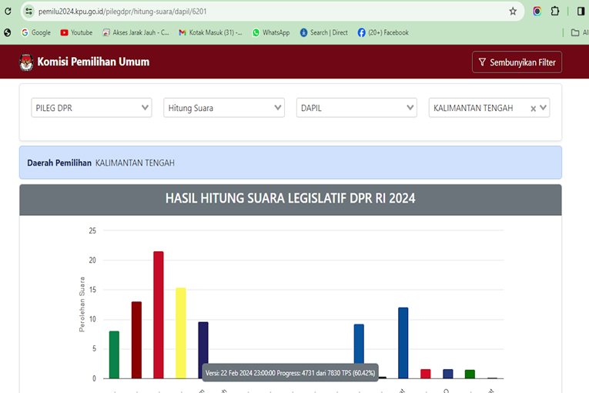Open the Google bookmark

tap(35, 32)
